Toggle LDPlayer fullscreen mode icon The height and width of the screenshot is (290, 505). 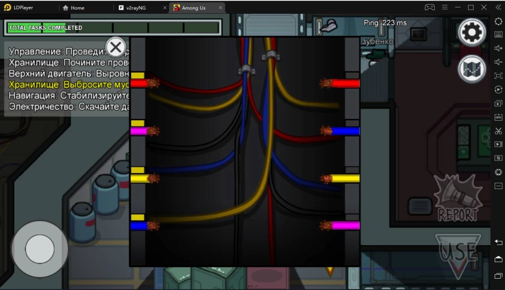pyautogui.click(x=498, y=75)
